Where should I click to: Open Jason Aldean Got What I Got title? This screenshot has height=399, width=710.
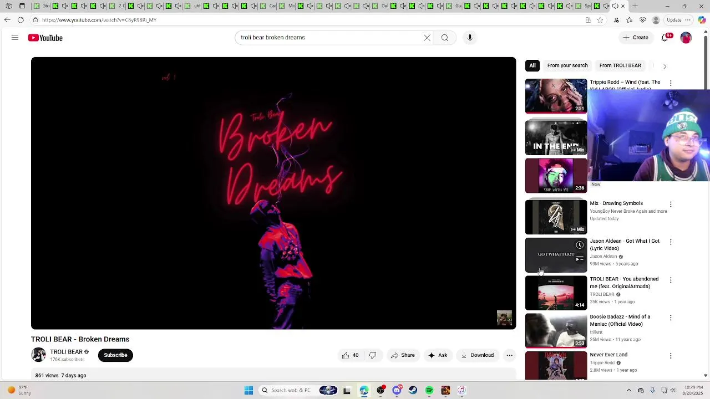(625, 244)
